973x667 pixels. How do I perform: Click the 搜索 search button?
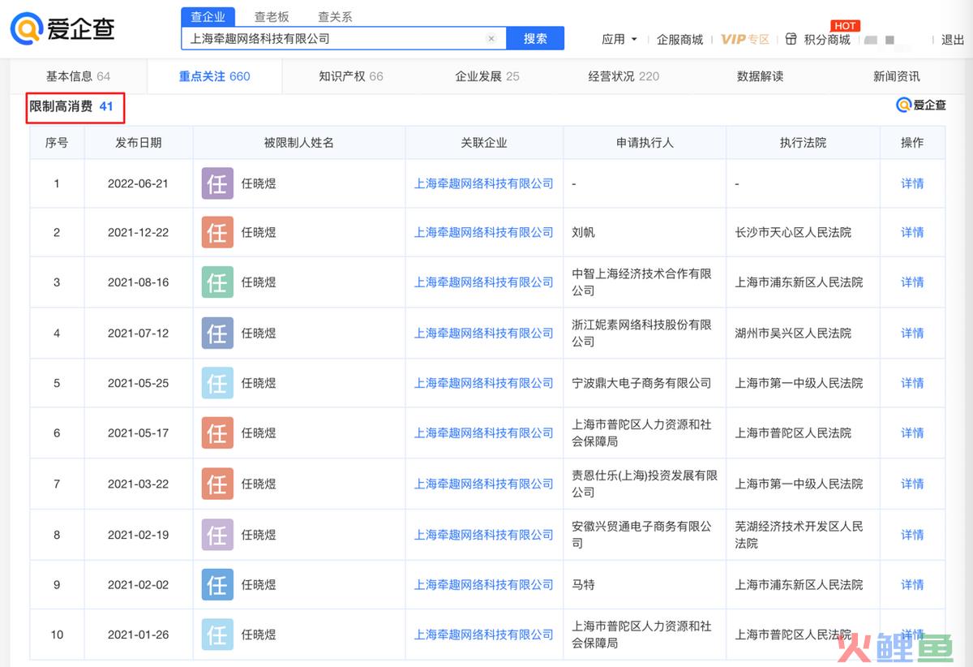535,38
